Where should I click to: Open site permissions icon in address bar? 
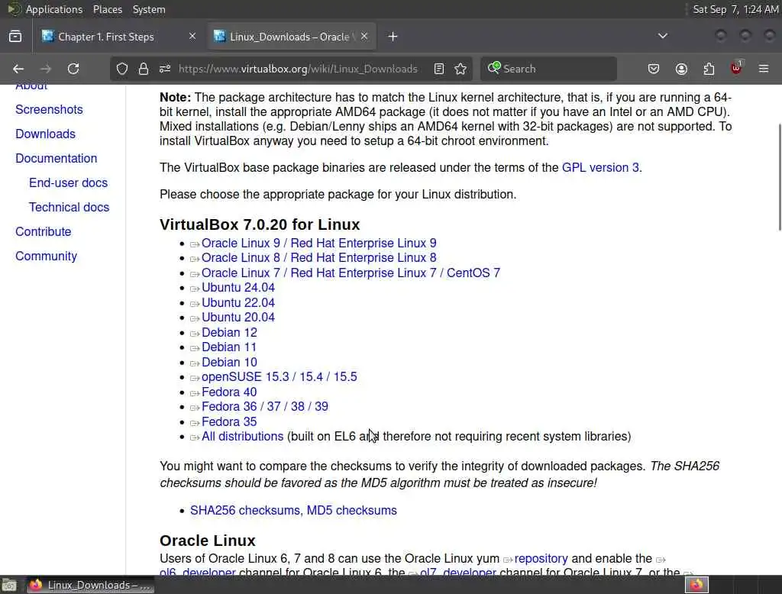click(x=165, y=69)
